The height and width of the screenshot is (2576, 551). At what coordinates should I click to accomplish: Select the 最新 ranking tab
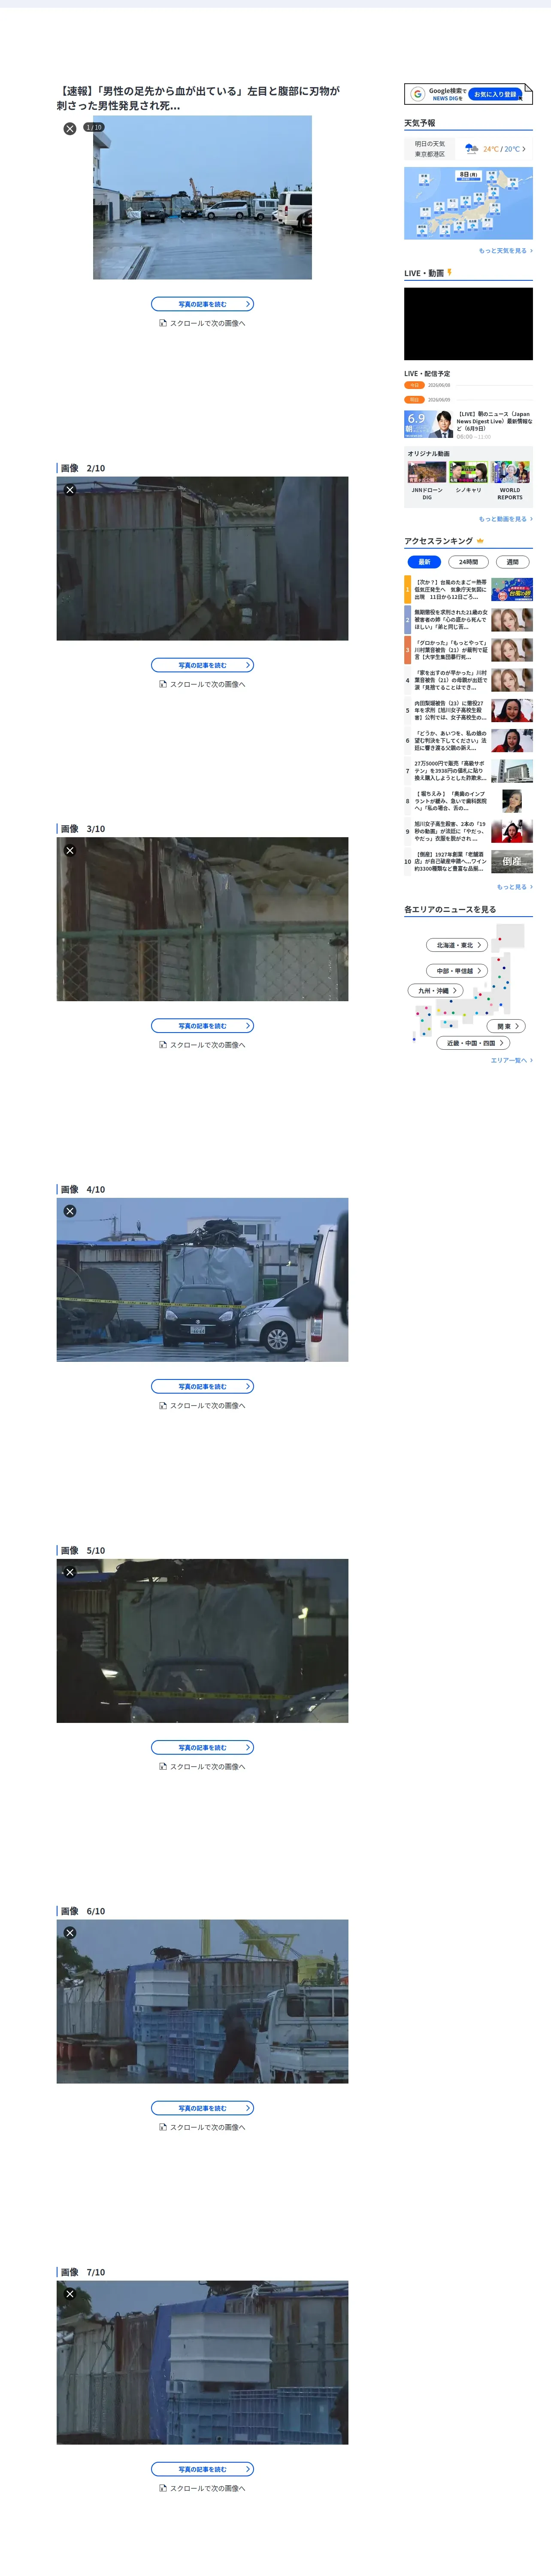pos(424,562)
